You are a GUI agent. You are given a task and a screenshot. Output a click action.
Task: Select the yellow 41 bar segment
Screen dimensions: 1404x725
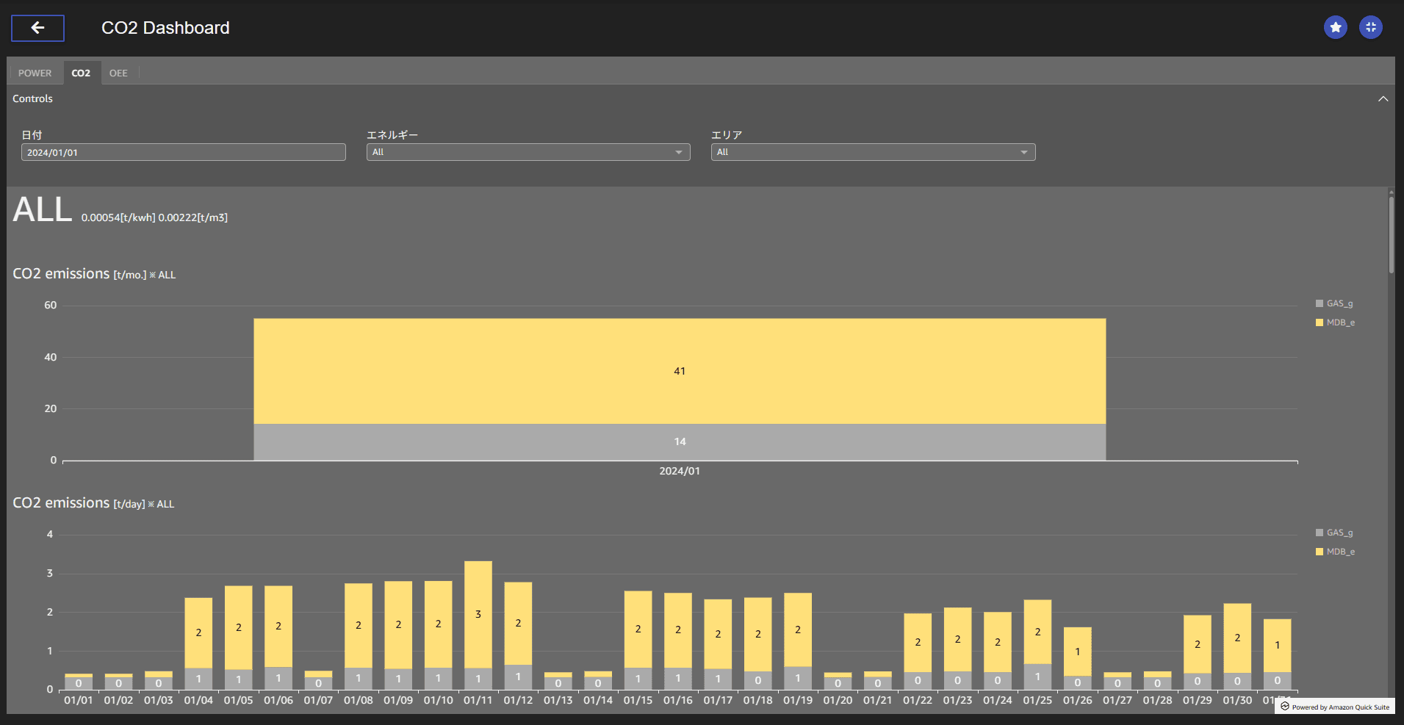click(x=680, y=370)
